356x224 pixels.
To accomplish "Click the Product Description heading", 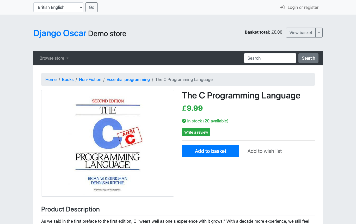I will coord(70,209).
